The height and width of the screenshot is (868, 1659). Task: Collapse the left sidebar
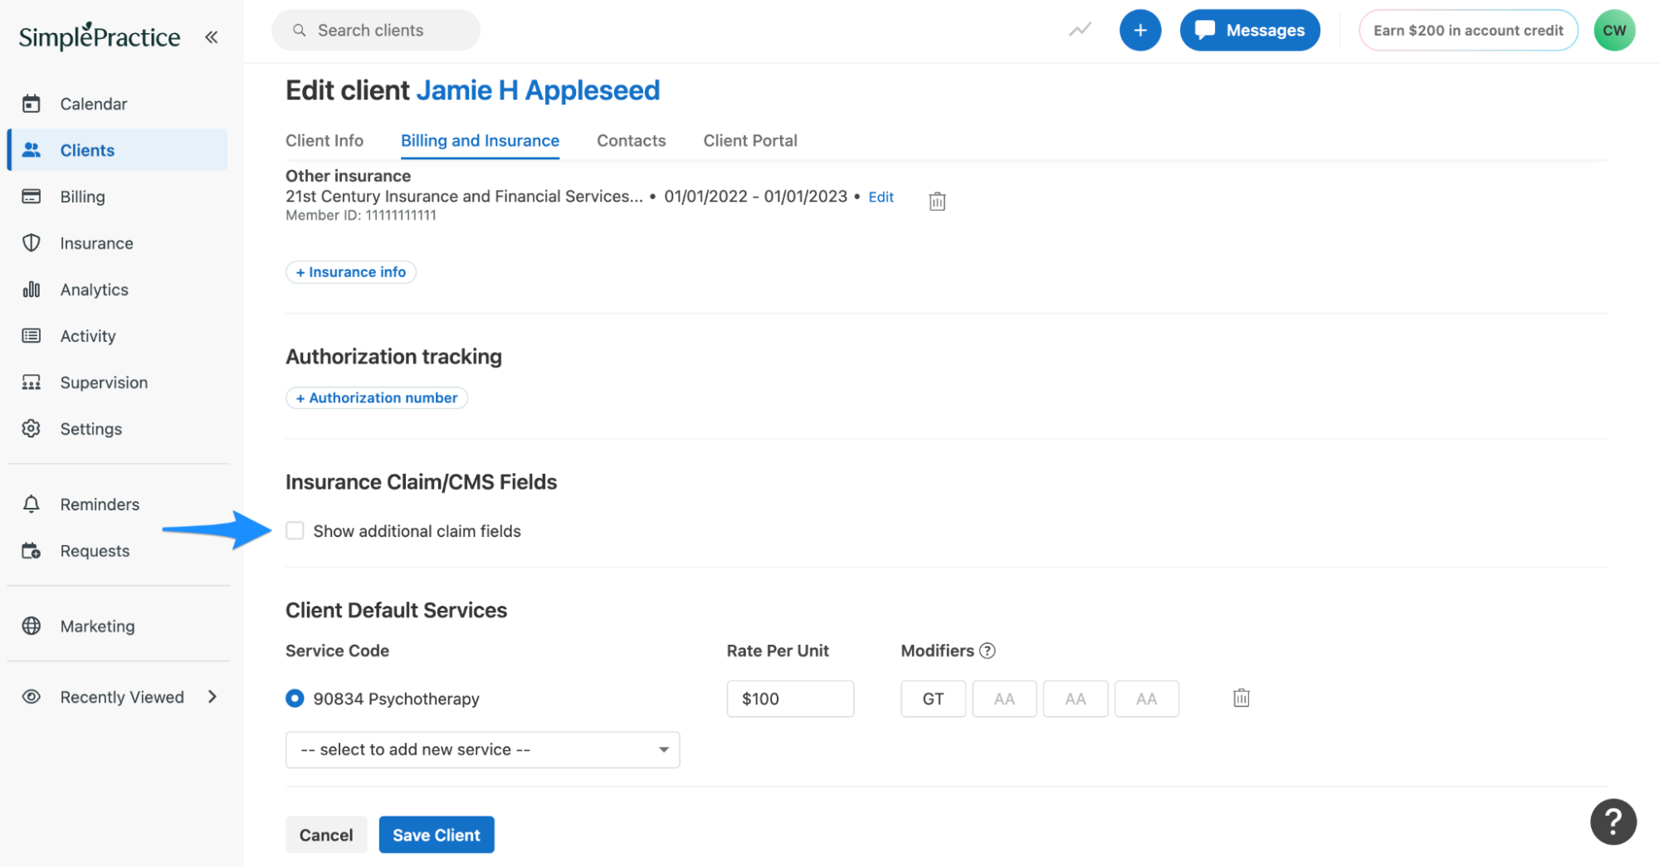[x=212, y=36]
